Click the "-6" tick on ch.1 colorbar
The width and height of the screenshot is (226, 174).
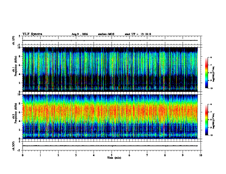pos(211,57)
